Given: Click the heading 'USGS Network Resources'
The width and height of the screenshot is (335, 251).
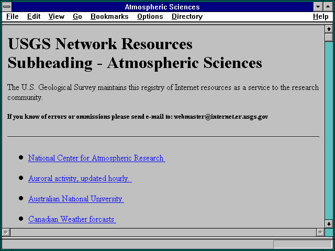Looking at the screenshot, I should pyautogui.click(x=100, y=44).
